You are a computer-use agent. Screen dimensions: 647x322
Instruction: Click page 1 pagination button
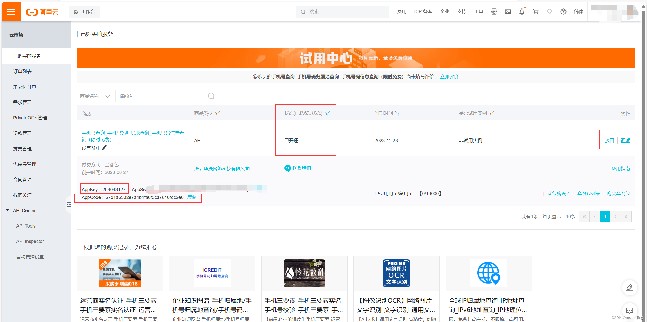coord(605,216)
